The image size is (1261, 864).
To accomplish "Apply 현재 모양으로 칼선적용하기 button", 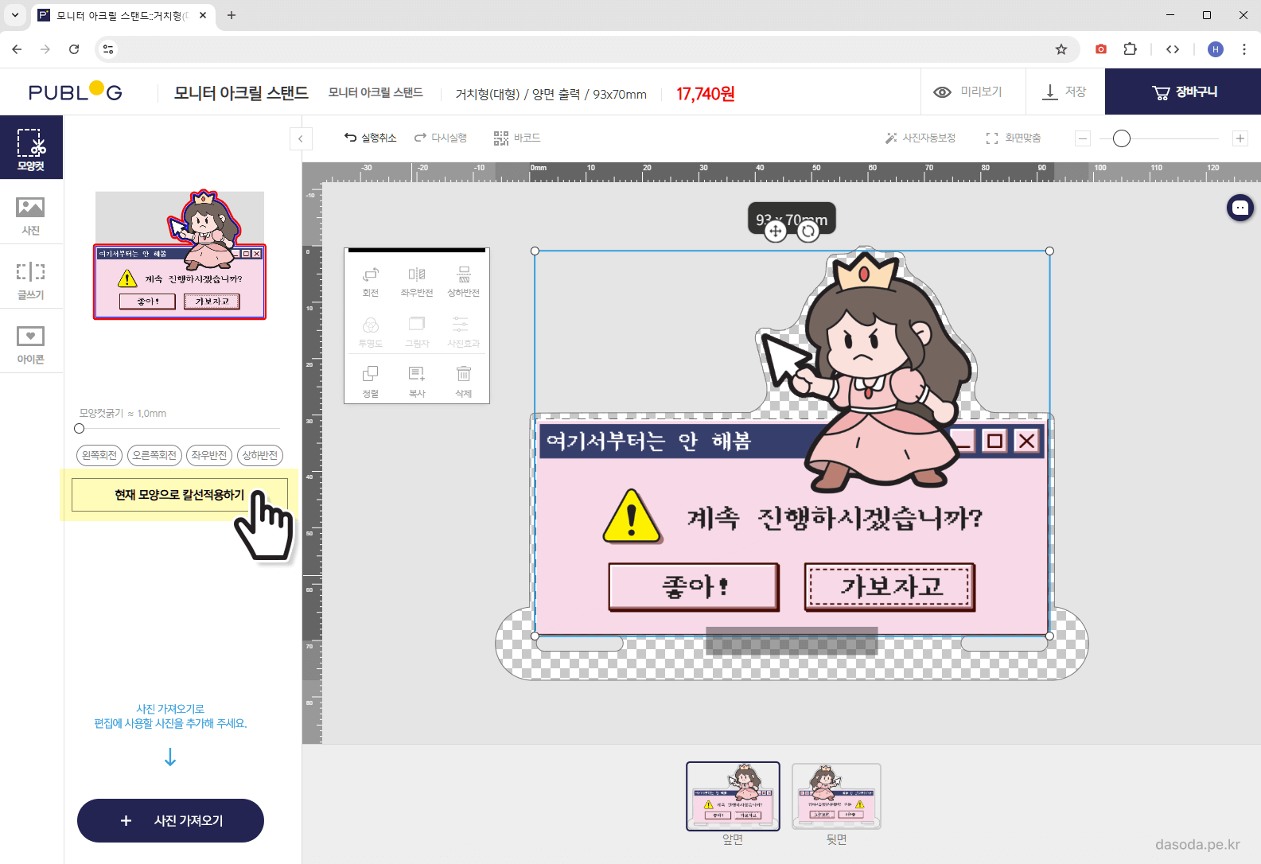I will click(x=180, y=495).
